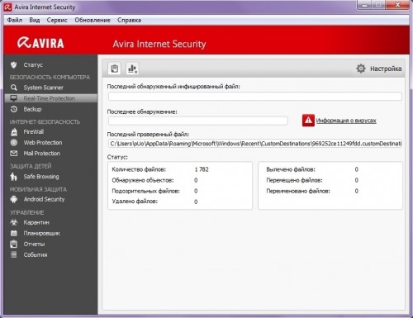Click the red virus warning triangle icon
This screenshot has height=318, width=413.
click(308, 121)
